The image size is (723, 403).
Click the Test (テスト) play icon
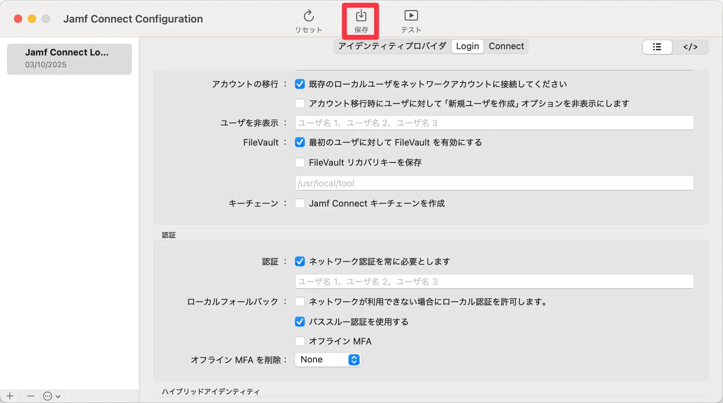tap(411, 16)
